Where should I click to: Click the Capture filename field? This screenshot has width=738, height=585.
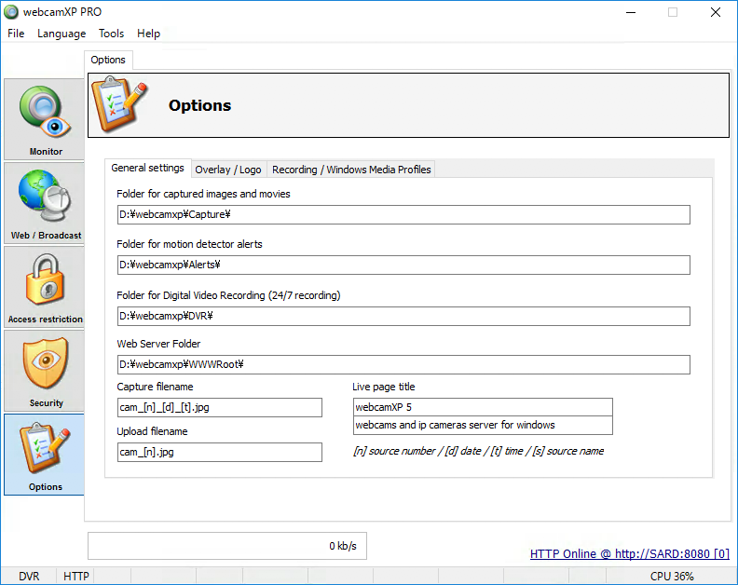220,408
